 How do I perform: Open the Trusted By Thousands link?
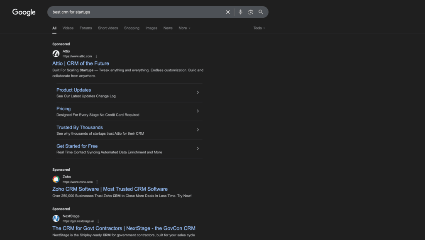[x=80, y=127]
